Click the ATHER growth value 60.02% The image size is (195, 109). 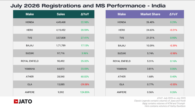click(x=85, y=76)
